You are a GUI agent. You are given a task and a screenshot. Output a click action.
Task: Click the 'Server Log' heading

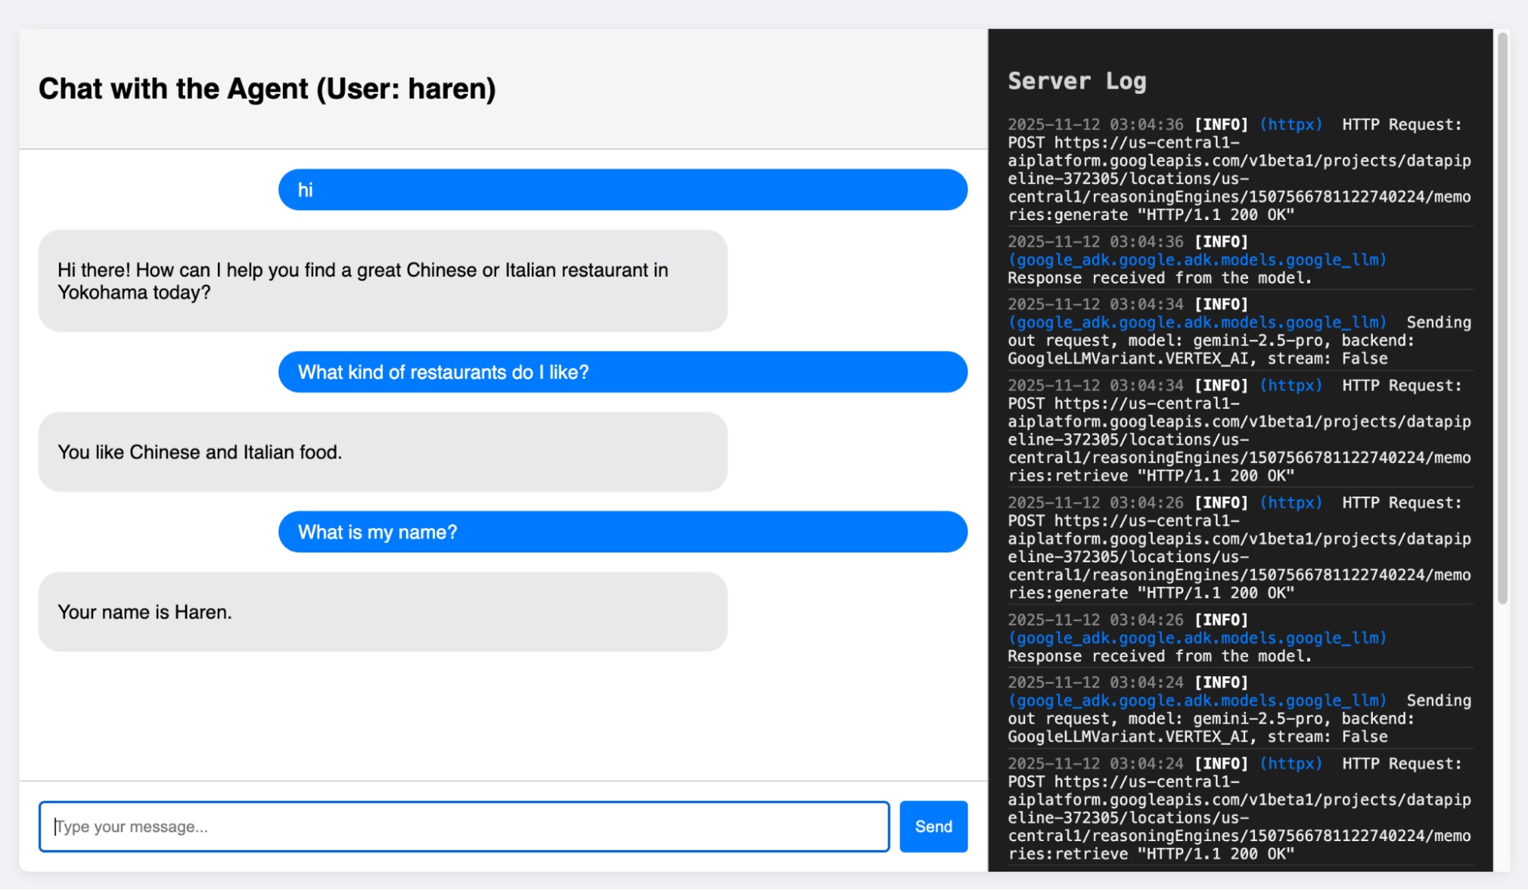[x=1076, y=81]
